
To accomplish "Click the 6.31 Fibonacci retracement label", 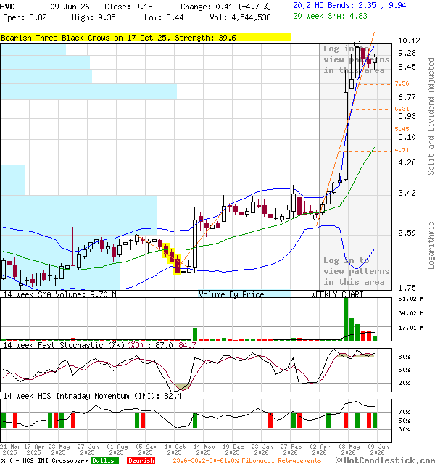I will pos(402,109).
